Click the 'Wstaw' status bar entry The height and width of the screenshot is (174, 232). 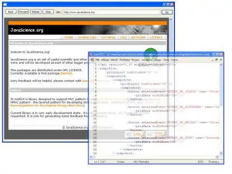(120, 161)
